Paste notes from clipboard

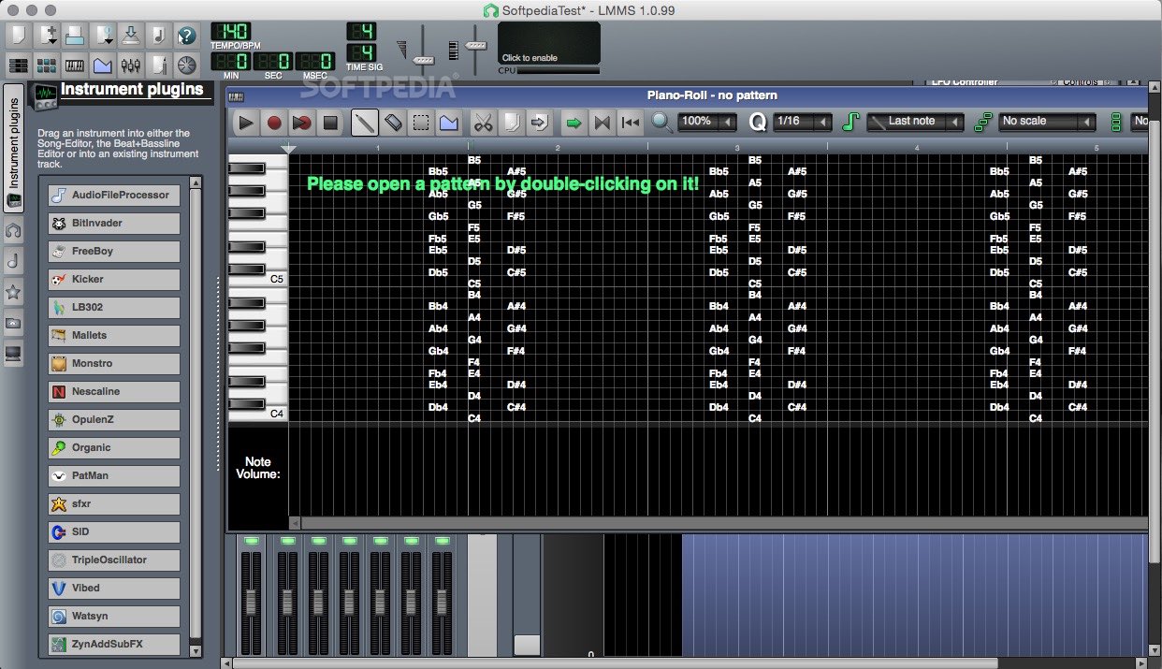[539, 122]
